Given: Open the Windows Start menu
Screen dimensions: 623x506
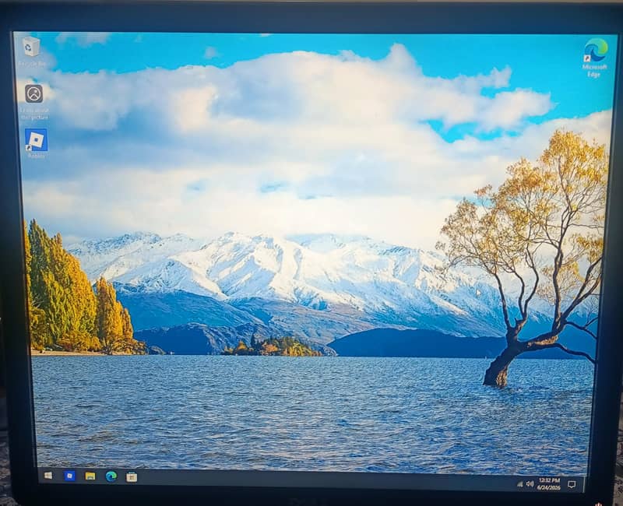Looking at the screenshot, I should [48, 476].
